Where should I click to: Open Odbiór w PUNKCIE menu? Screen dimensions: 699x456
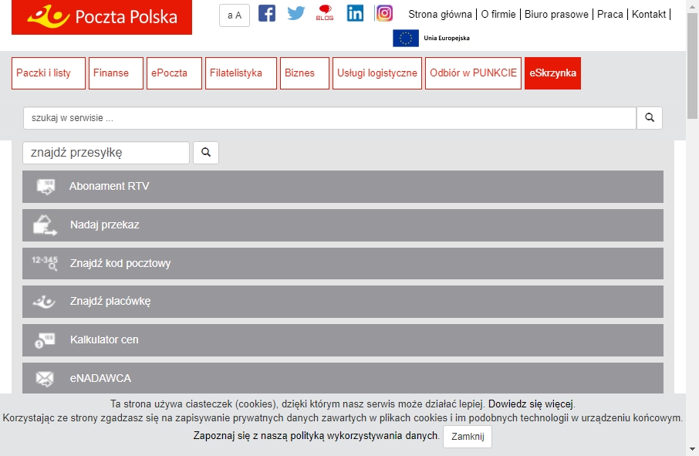point(473,73)
